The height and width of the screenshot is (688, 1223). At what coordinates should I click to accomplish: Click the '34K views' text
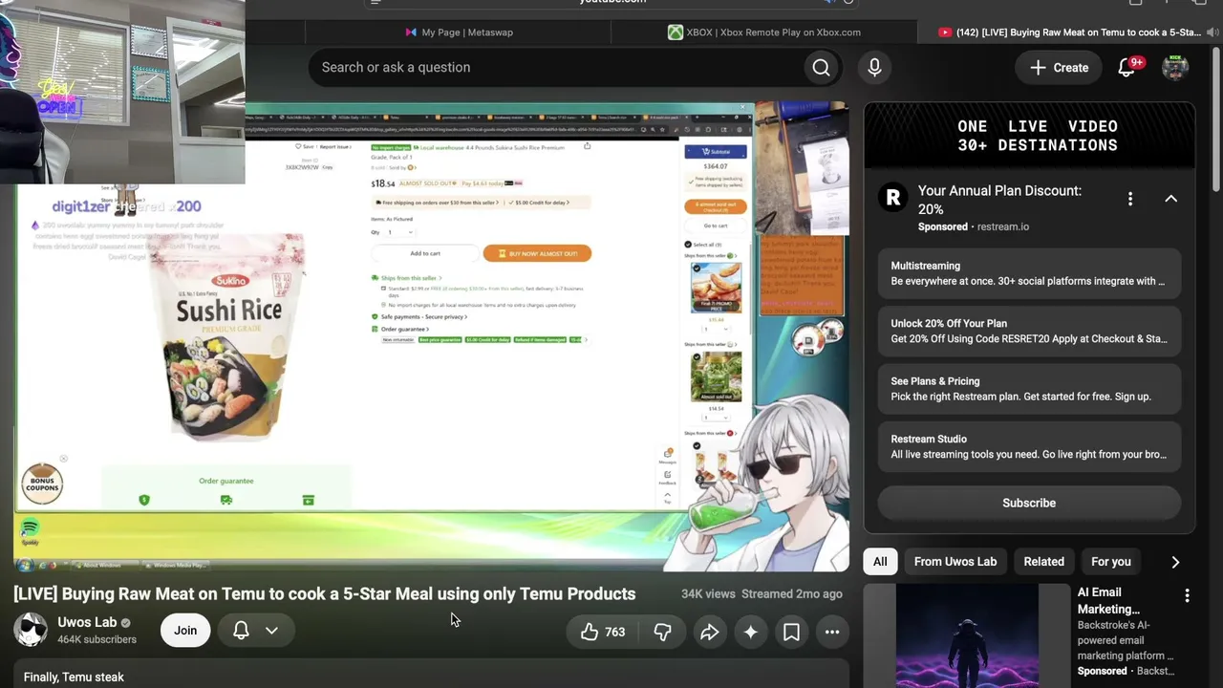tap(708, 594)
